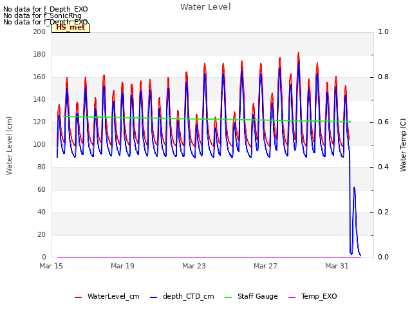Click the HS_met annotation label
The image size is (412, 309).
coord(71,28)
